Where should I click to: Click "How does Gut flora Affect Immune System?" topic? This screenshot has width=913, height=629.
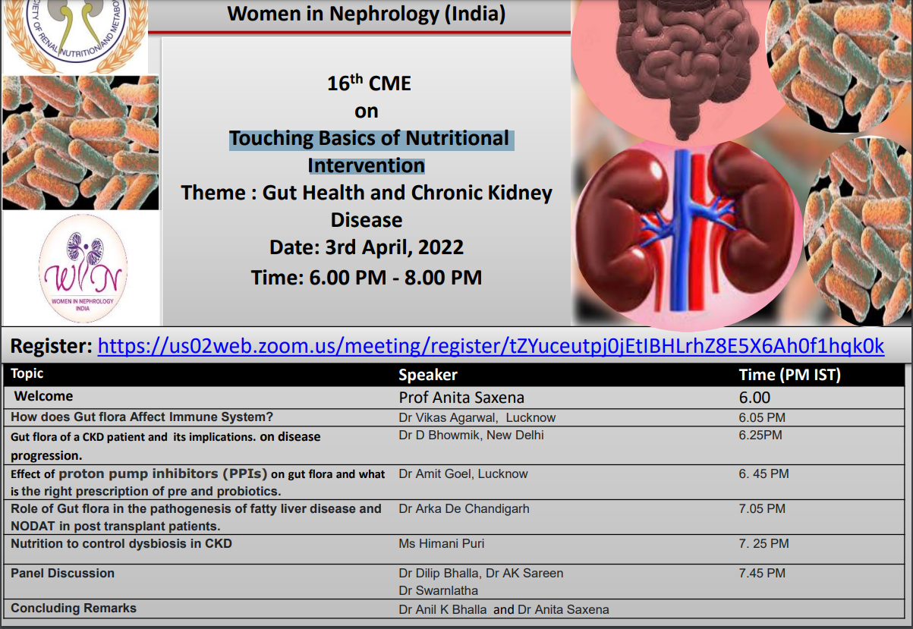pyautogui.click(x=142, y=417)
